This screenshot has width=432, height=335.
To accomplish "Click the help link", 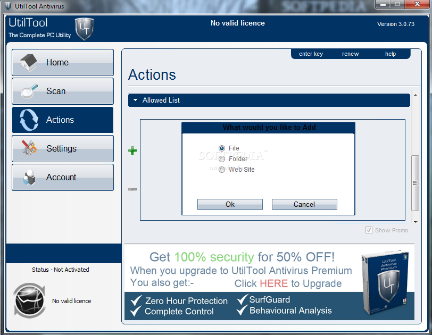I will pos(391,54).
